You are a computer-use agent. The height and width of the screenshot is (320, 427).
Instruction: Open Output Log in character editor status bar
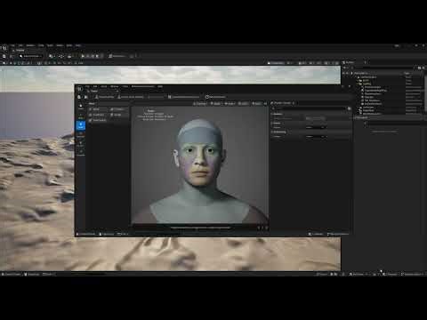[107, 234]
